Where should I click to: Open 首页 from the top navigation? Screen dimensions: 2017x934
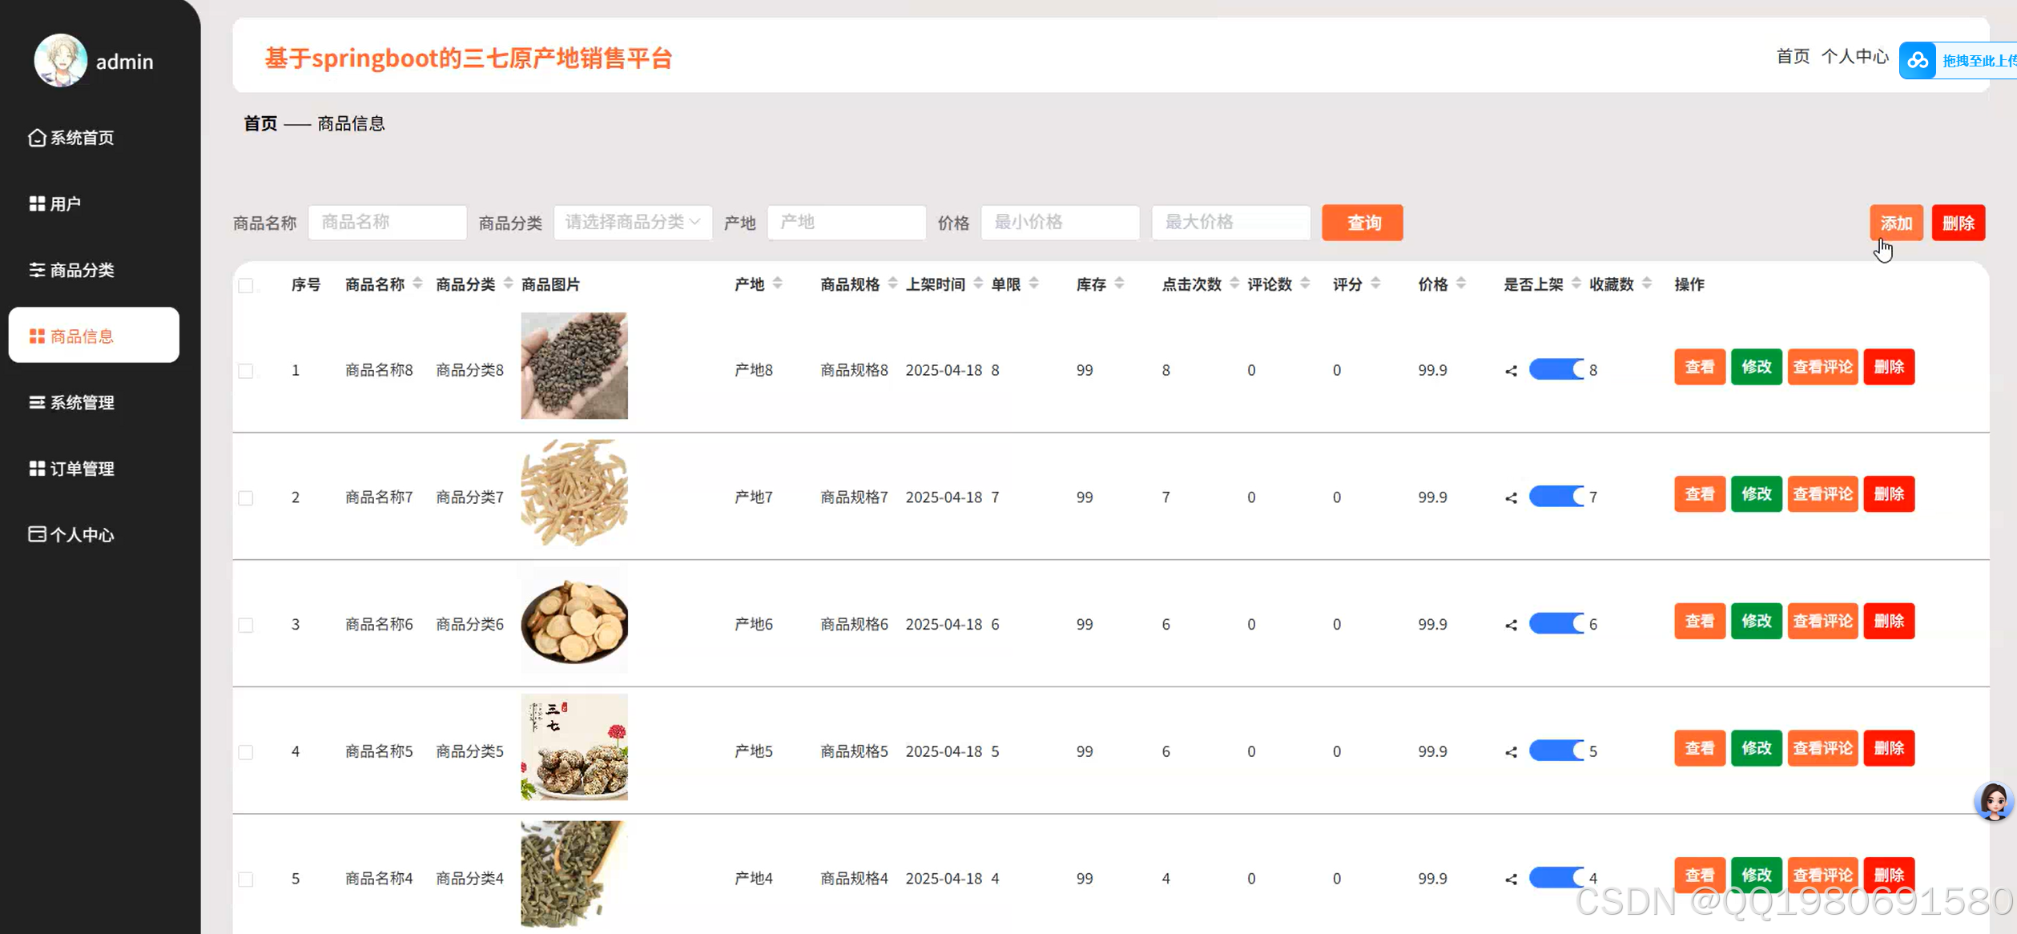click(1792, 57)
